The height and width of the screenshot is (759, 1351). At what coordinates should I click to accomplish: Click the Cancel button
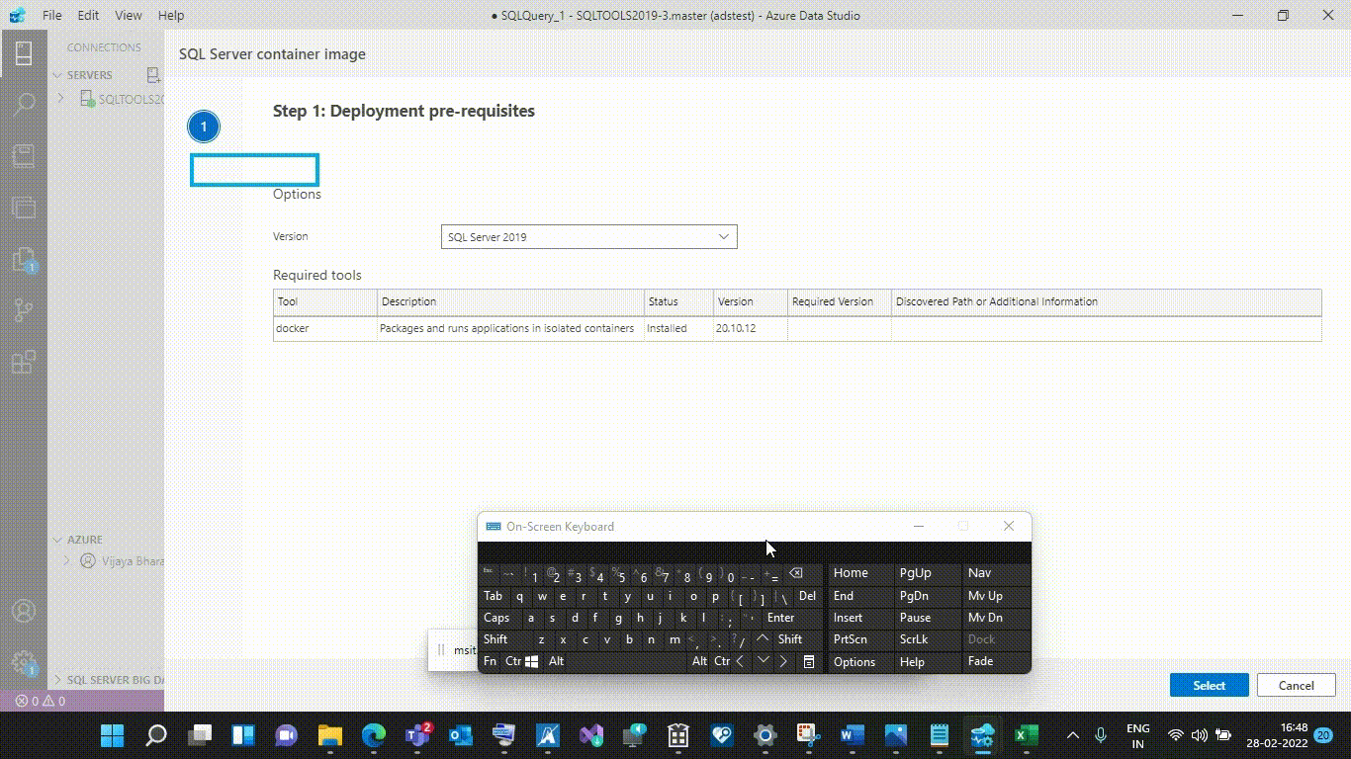pos(1296,684)
